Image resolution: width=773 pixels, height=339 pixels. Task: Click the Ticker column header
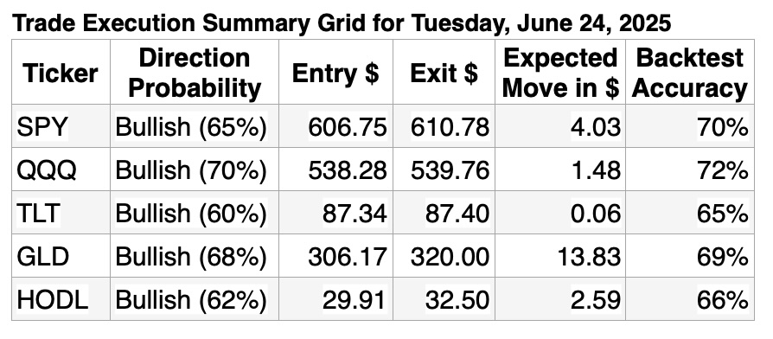[61, 73]
